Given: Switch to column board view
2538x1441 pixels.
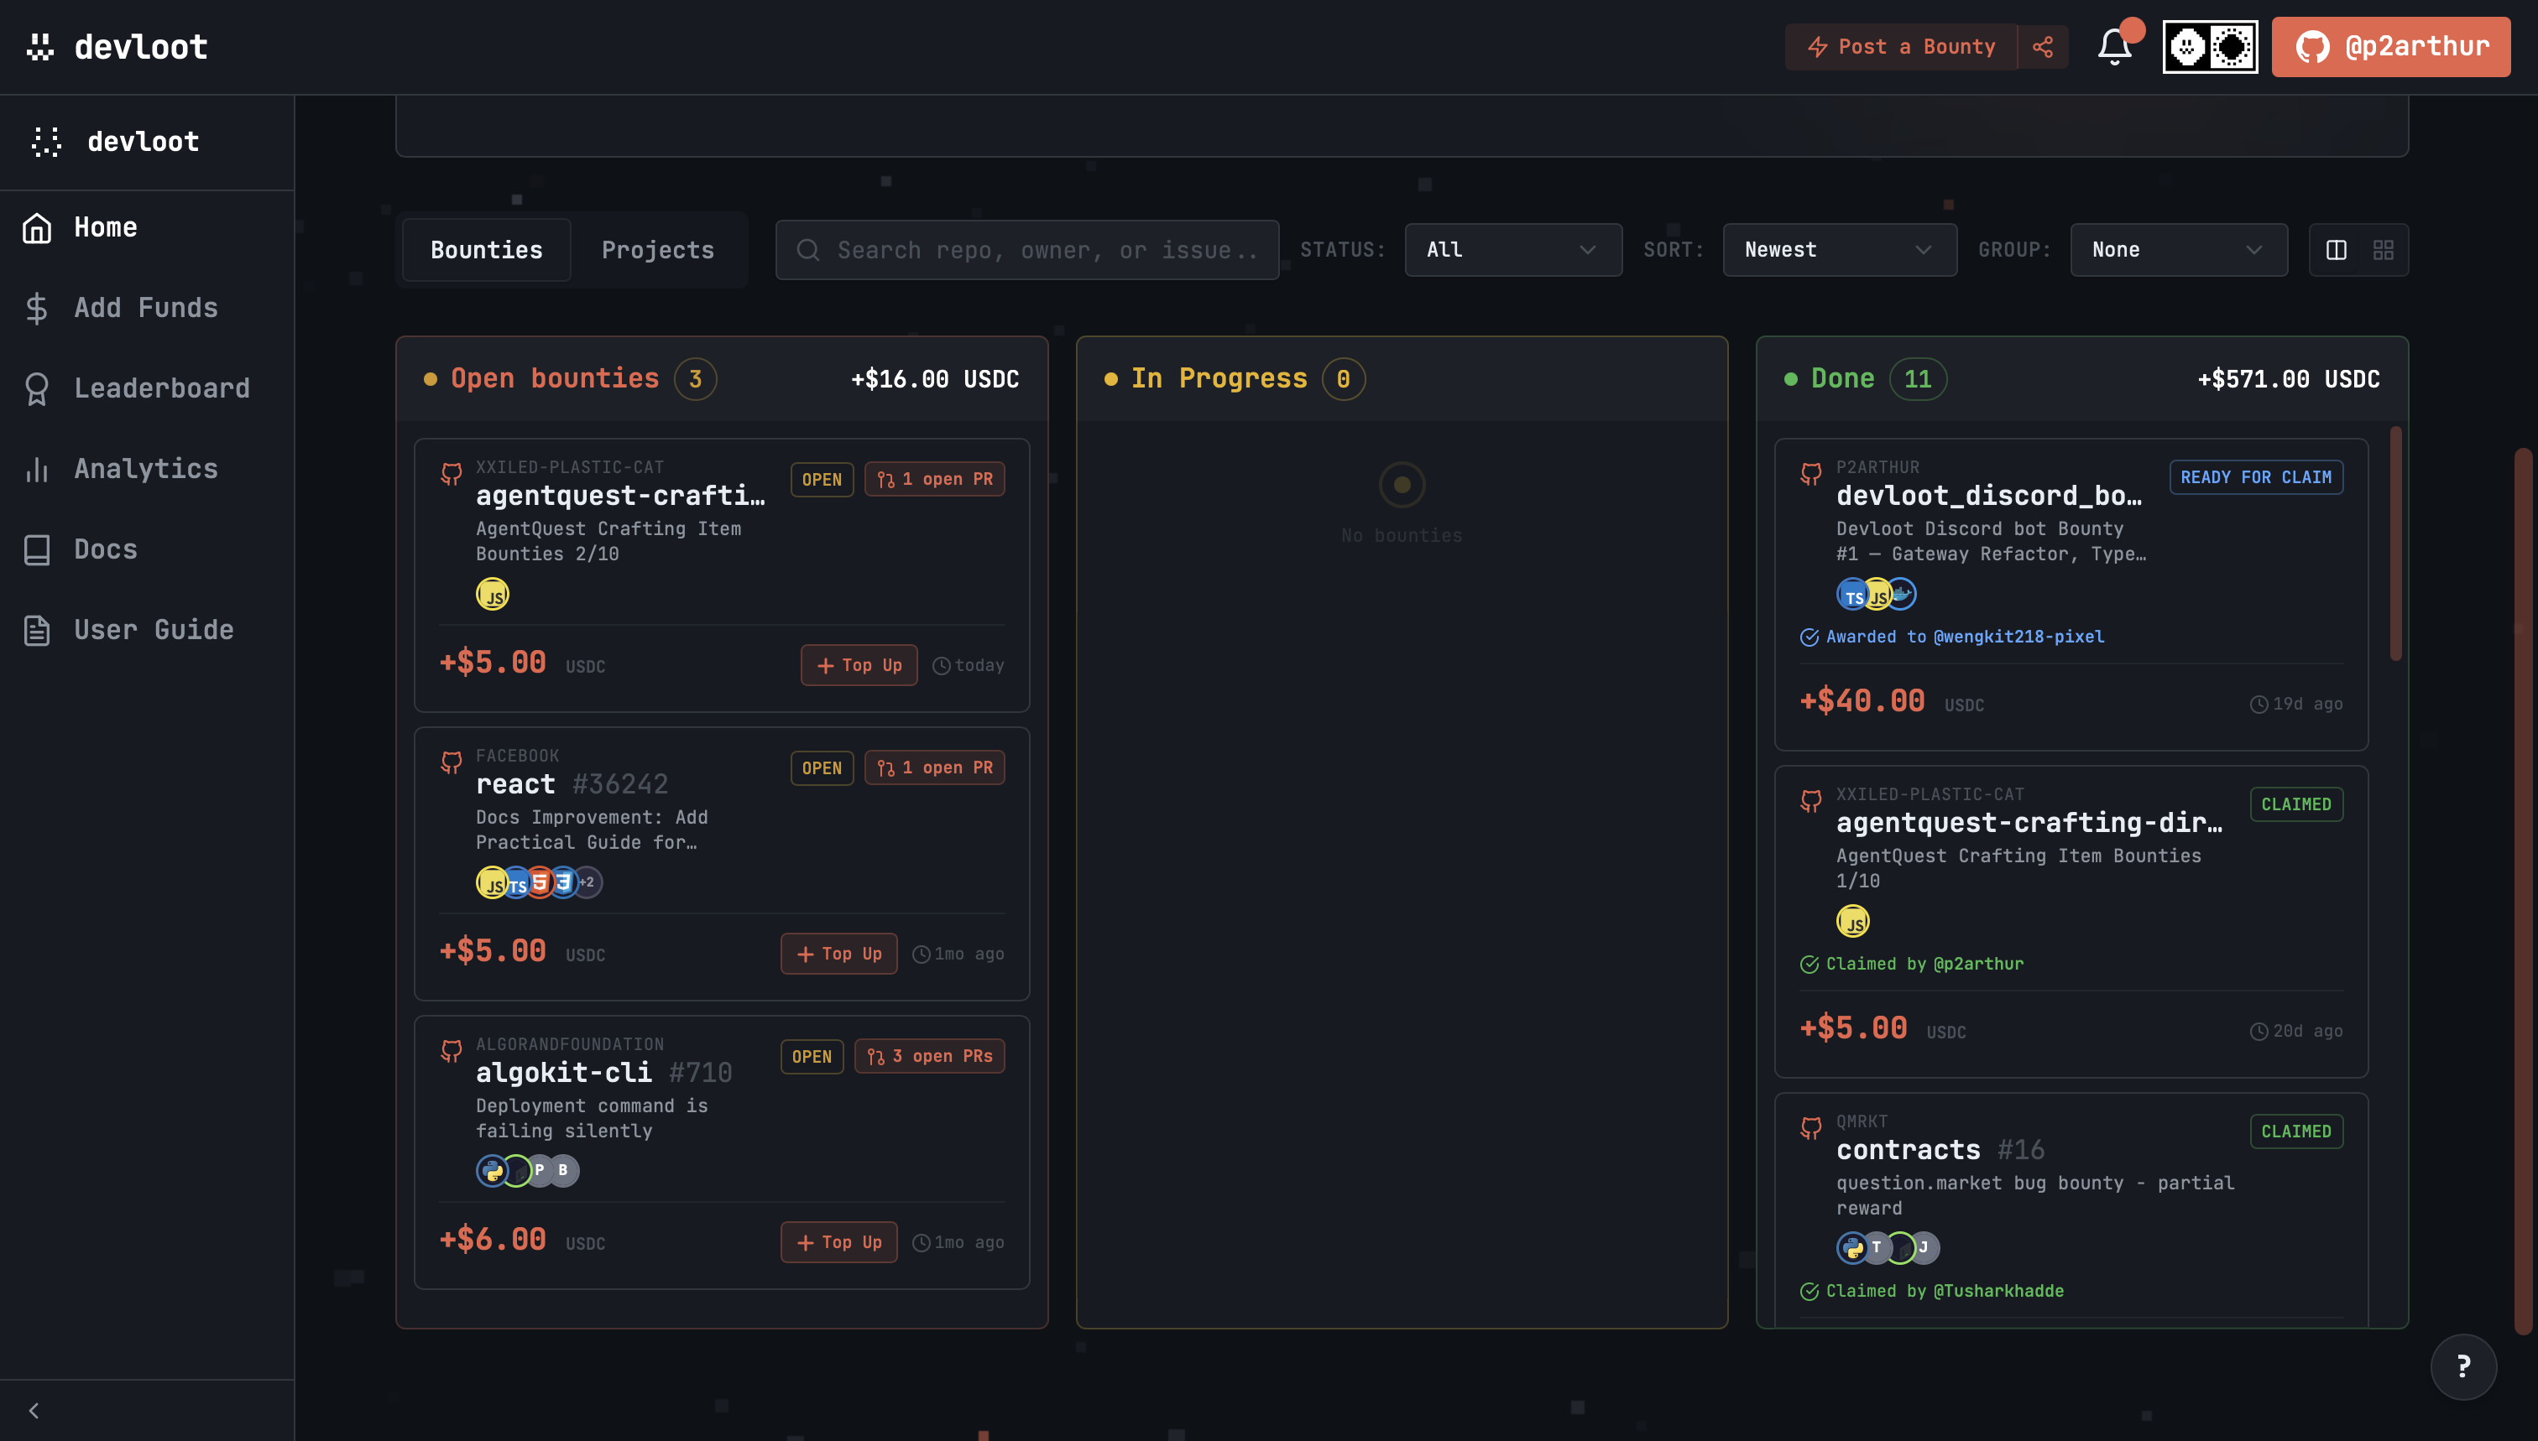Looking at the screenshot, I should coord(2336,251).
